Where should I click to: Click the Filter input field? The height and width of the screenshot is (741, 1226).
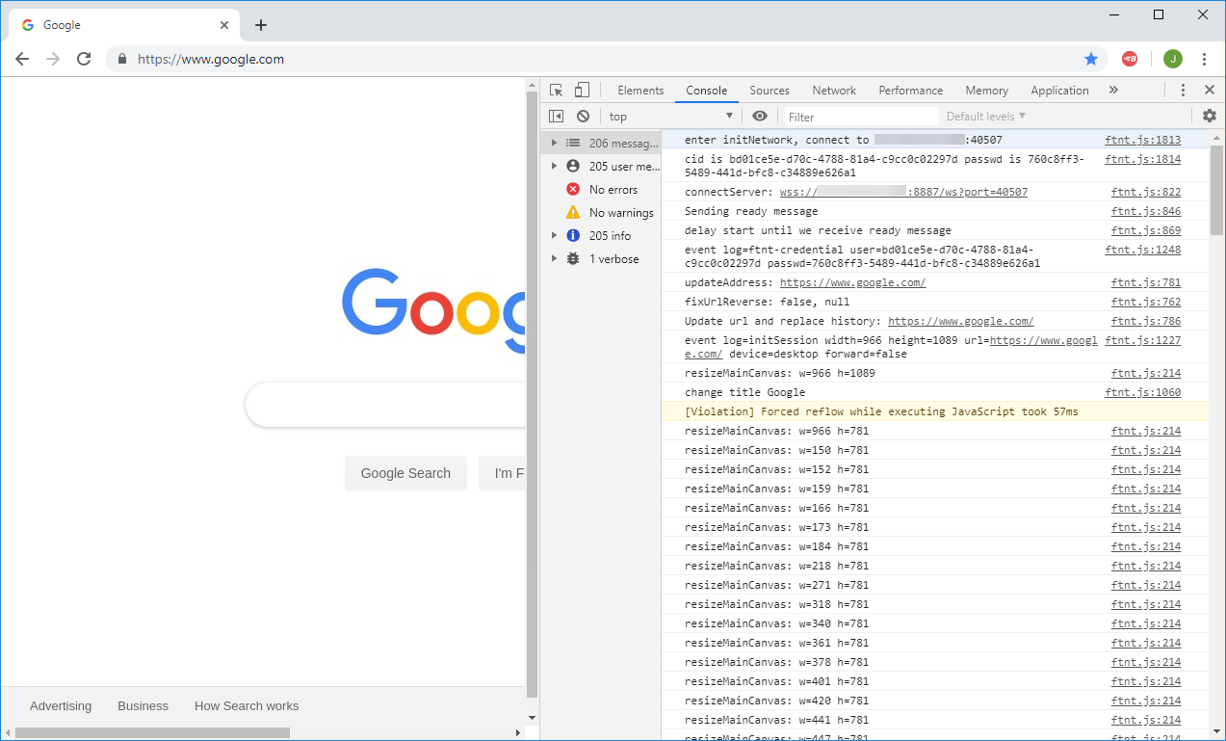click(x=860, y=116)
